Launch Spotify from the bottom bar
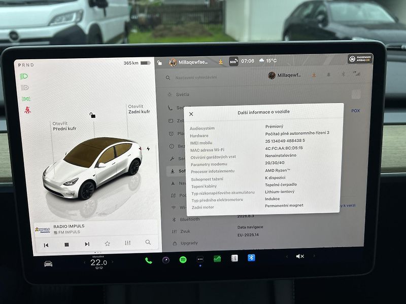Viewport: 406px width, 304px height. 183,259
